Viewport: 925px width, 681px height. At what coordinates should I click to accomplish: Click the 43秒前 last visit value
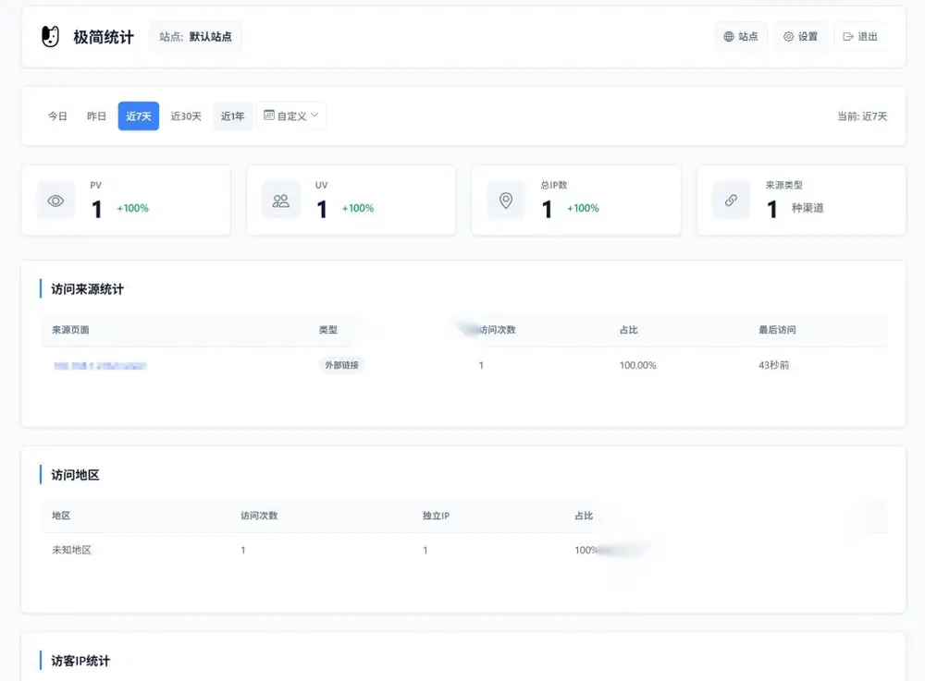[x=773, y=365]
